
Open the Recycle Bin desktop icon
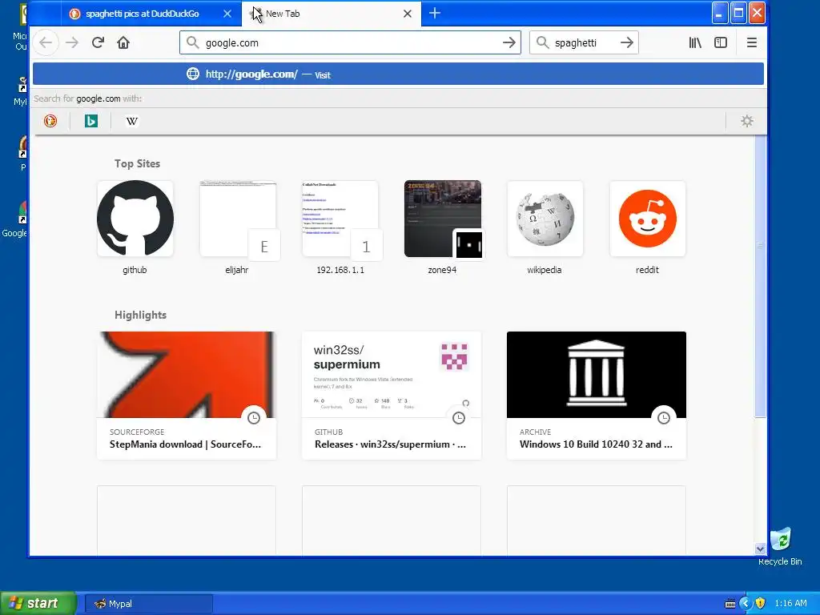(780, 546)
